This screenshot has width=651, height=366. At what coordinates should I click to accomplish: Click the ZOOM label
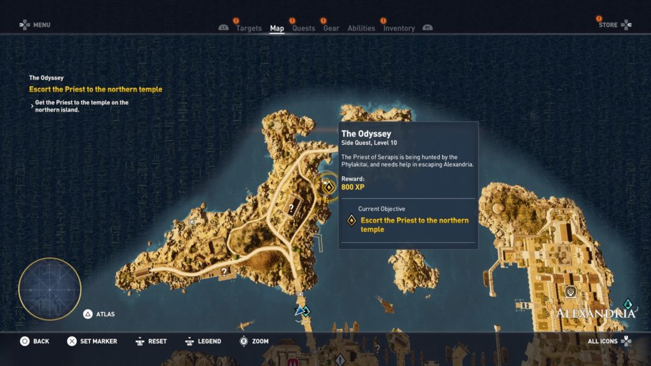[260, 341]
